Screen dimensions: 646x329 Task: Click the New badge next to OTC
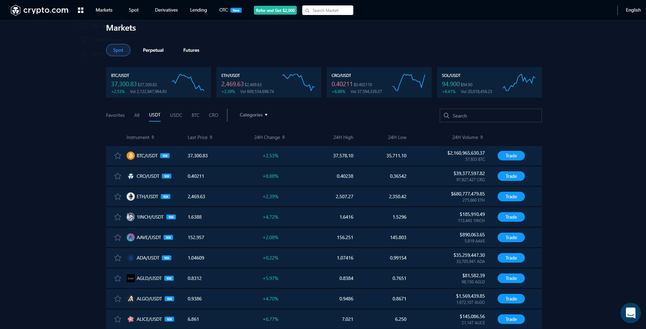236,10
